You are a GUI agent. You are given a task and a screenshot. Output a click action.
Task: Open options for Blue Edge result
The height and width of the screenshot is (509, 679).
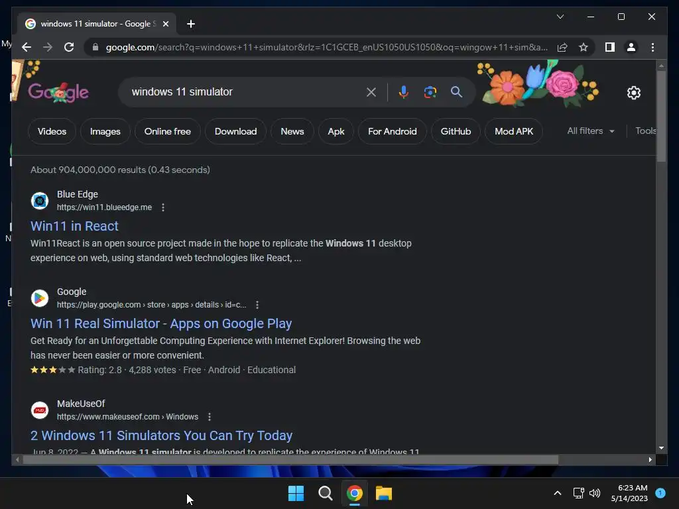(x=163, y=207)
